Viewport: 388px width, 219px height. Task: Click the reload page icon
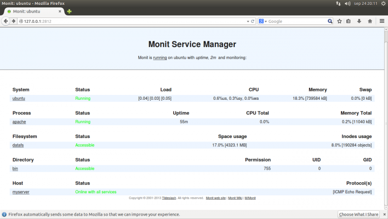pyautogui.click(x=253, y=21)
